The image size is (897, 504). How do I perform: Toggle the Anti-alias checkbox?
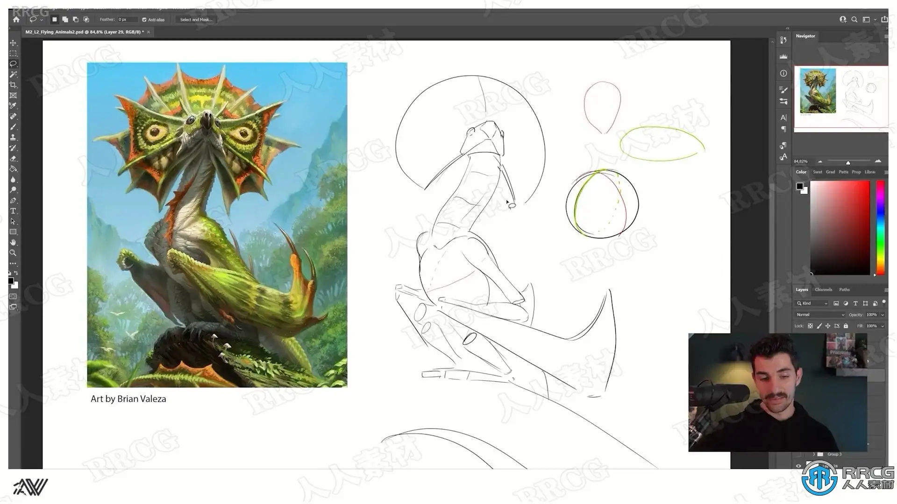[x=144, y=20]
